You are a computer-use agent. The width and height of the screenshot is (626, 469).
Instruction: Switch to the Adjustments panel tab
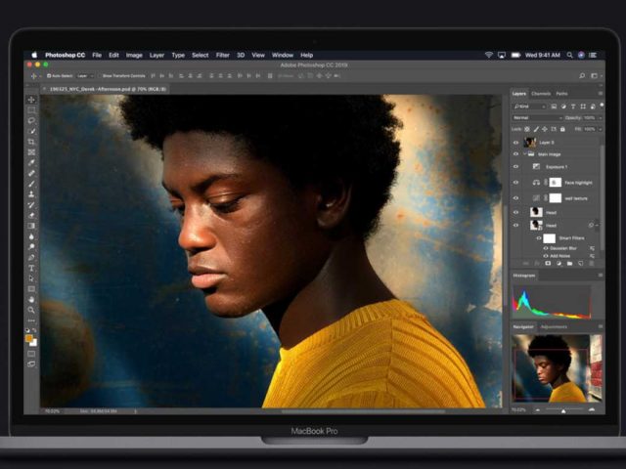point(554,326)
